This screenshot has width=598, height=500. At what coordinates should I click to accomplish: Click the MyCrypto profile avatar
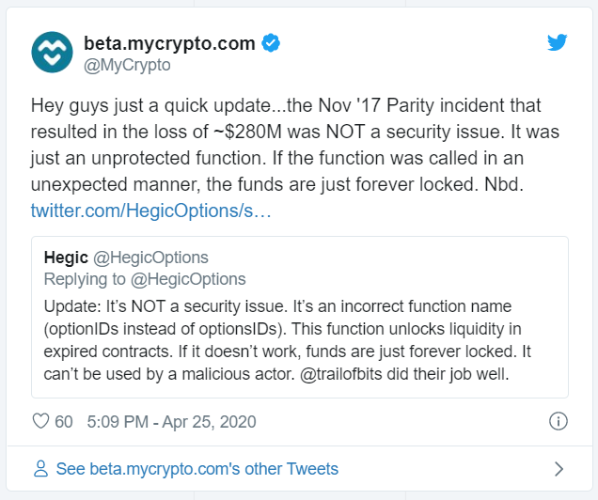point(52,53)
